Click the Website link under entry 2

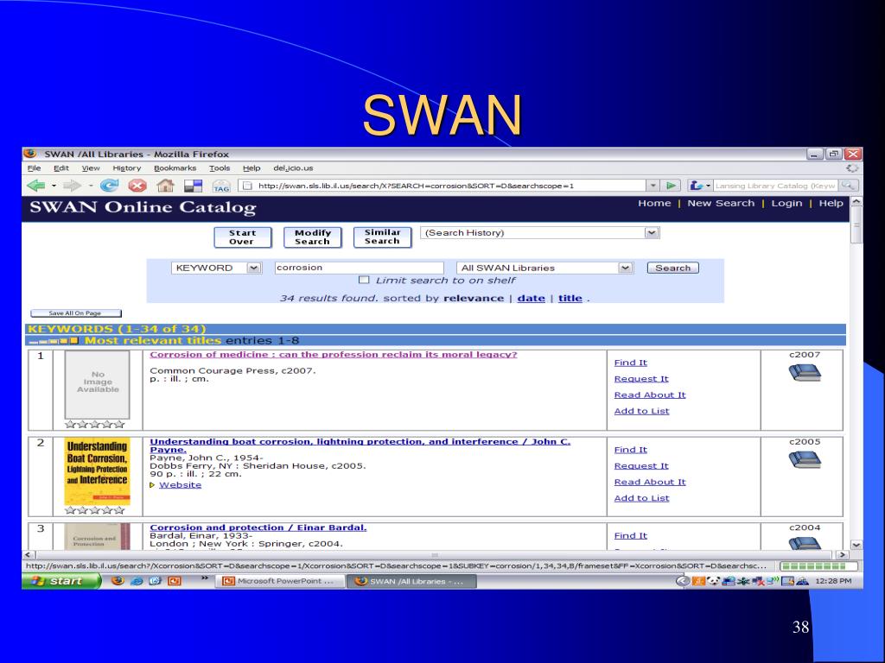coord(180,485)
